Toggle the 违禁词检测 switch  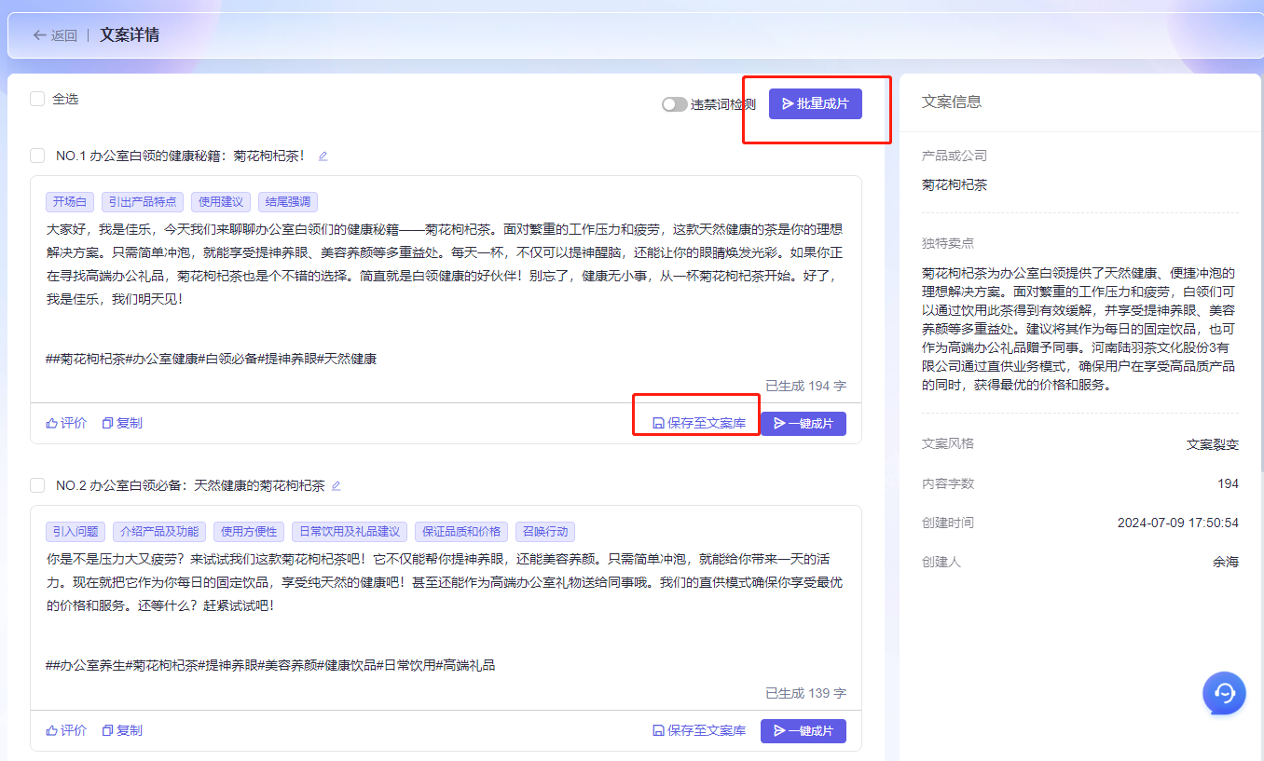click(674, 104)
